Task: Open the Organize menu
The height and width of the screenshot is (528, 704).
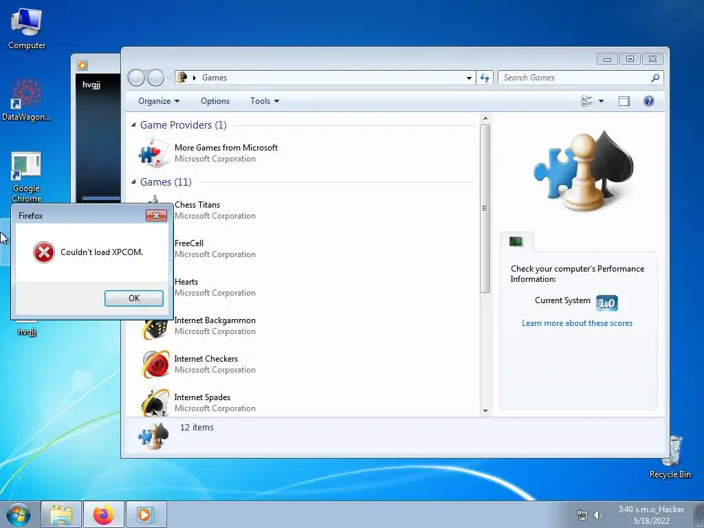Action: pos(159,101)
